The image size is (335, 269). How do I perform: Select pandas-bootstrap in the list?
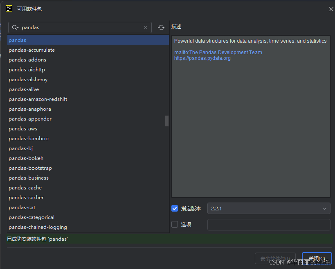[88, 168]
